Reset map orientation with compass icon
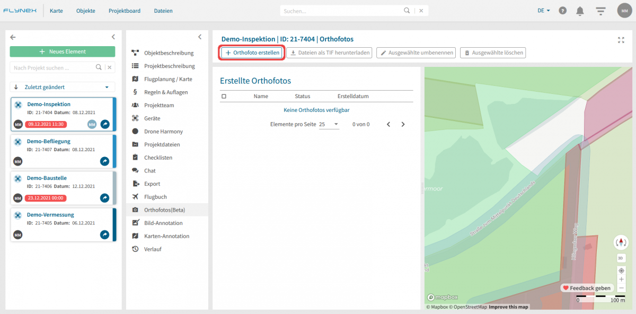Screen dimensions: 636x314 pos(621,243)
